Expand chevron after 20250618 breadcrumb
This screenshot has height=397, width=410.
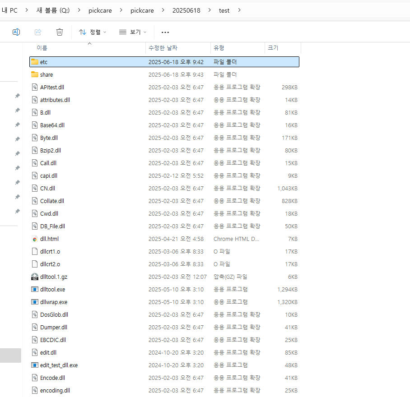click(x=210, y=10)
